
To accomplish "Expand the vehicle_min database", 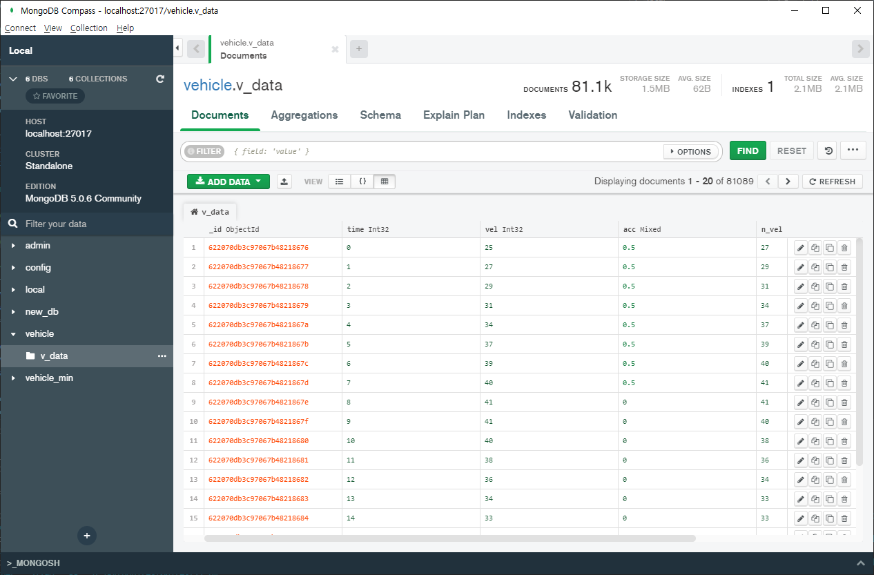I will click(14, 378).
